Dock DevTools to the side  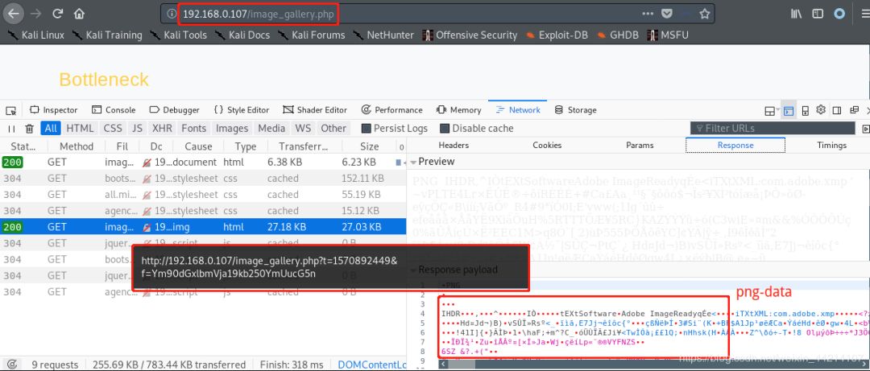click(837, 109)
